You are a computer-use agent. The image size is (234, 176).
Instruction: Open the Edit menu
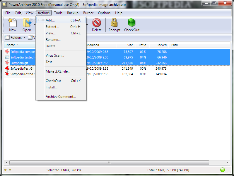[x=18, y=13]
